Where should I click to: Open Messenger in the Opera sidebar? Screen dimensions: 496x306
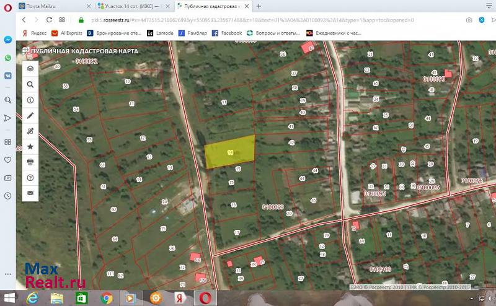7,40
